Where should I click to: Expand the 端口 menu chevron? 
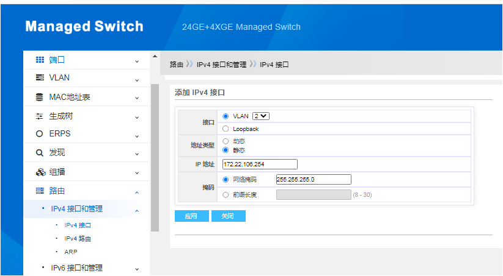(x=137, y=61)
